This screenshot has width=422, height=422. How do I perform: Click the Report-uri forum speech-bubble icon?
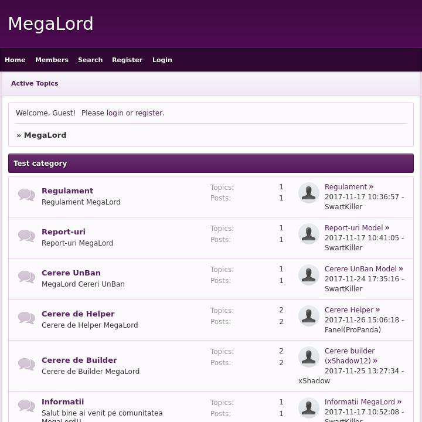tap(26, 236)
